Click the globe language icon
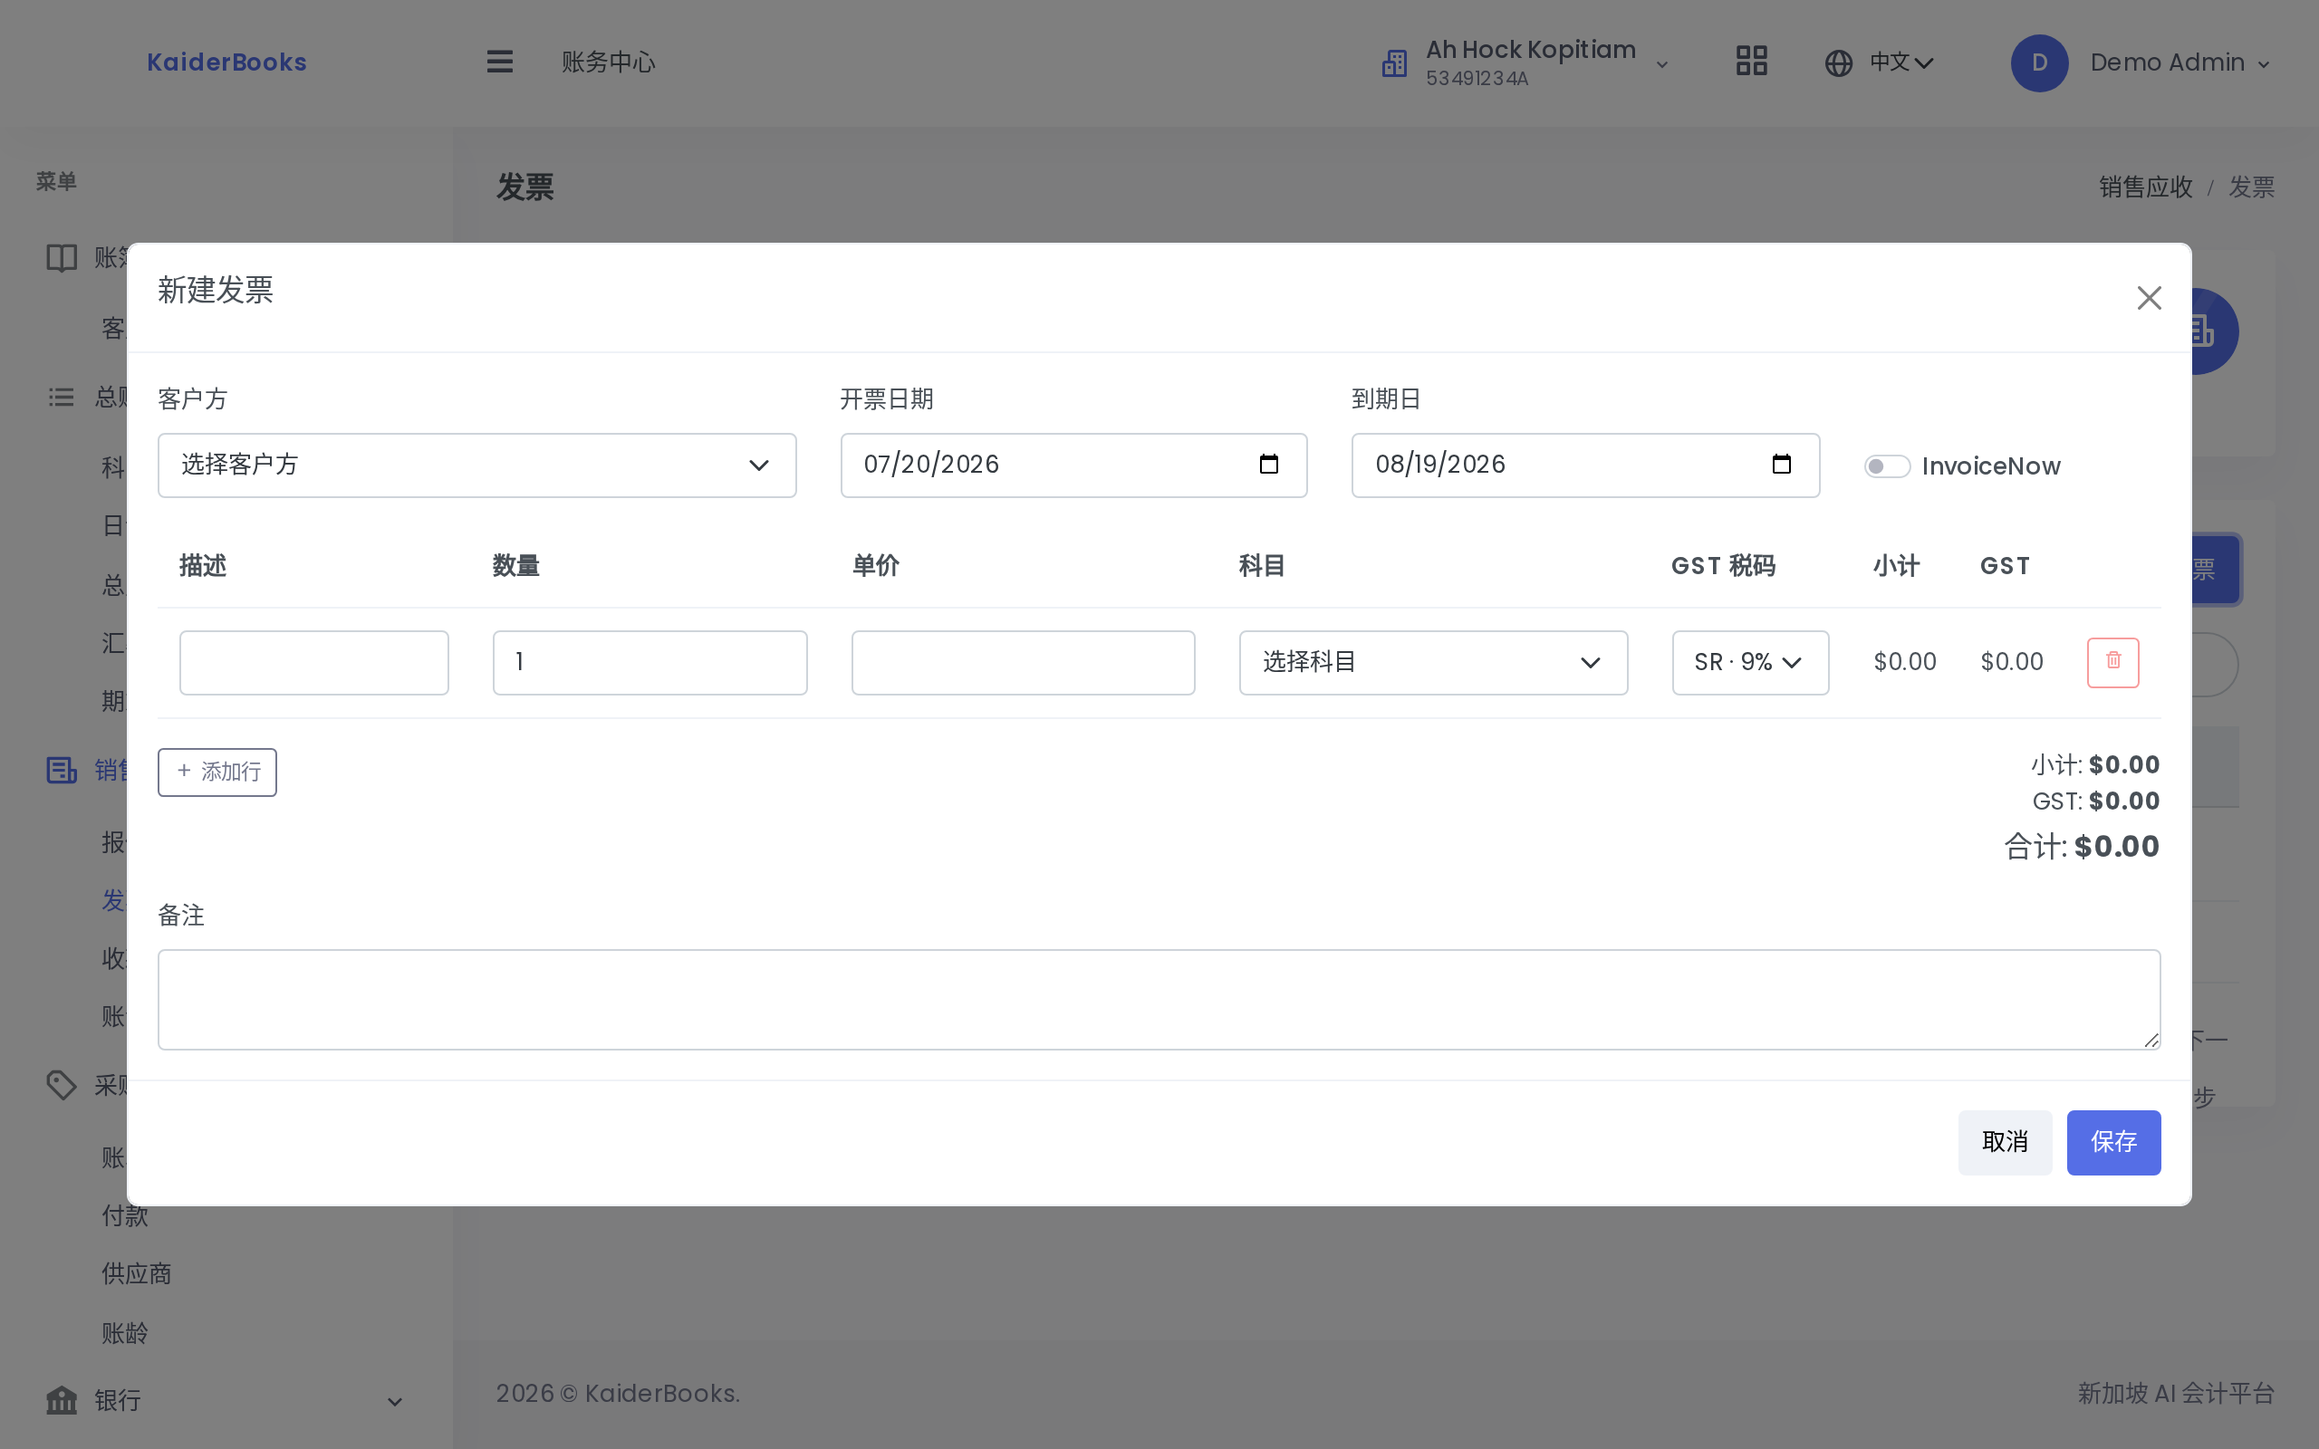The width and height of the screenshot is (2319, 1449). (x=1838, y=63)
